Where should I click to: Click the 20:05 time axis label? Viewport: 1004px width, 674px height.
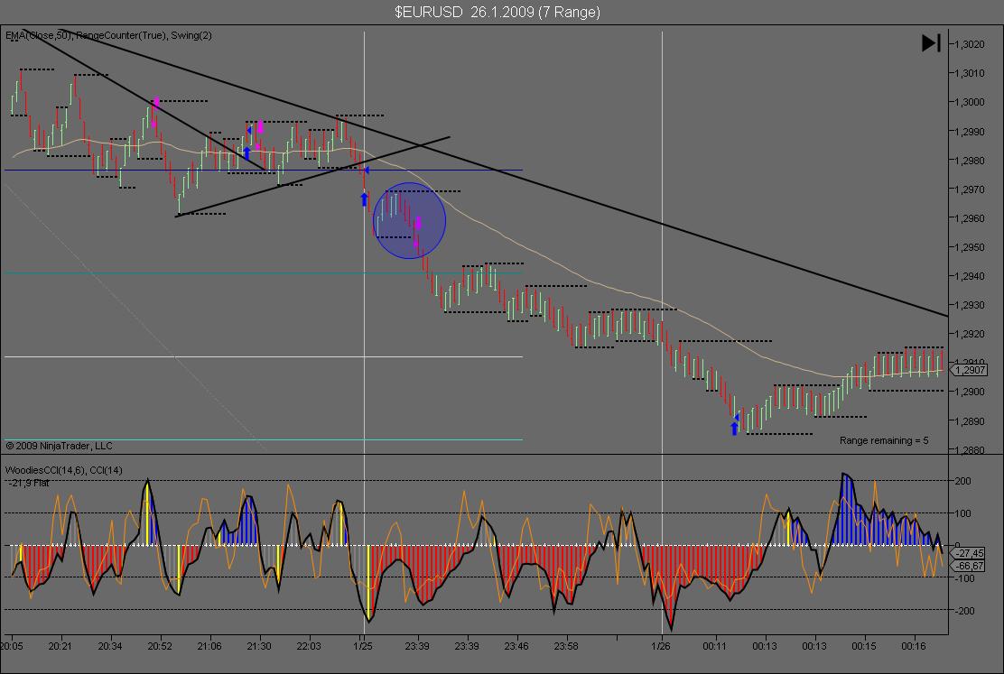11,646
